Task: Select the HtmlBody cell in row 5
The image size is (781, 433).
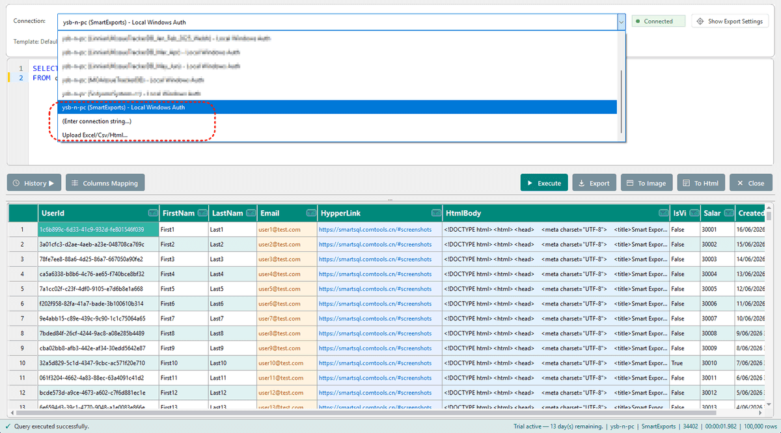Action: point(555,288)
